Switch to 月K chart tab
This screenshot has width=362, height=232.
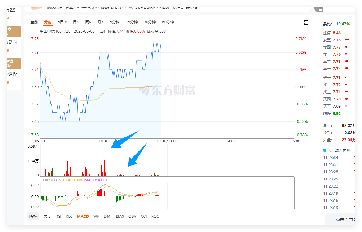click(101, 22)
